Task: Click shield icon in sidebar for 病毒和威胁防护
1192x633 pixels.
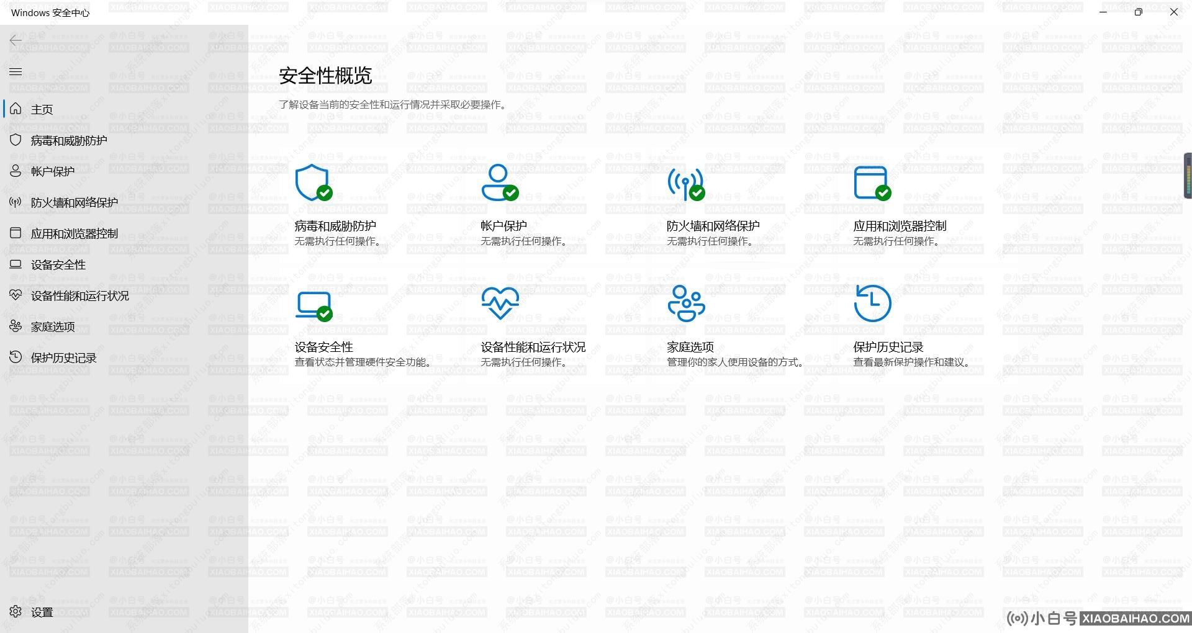Action: click(16, 140)
